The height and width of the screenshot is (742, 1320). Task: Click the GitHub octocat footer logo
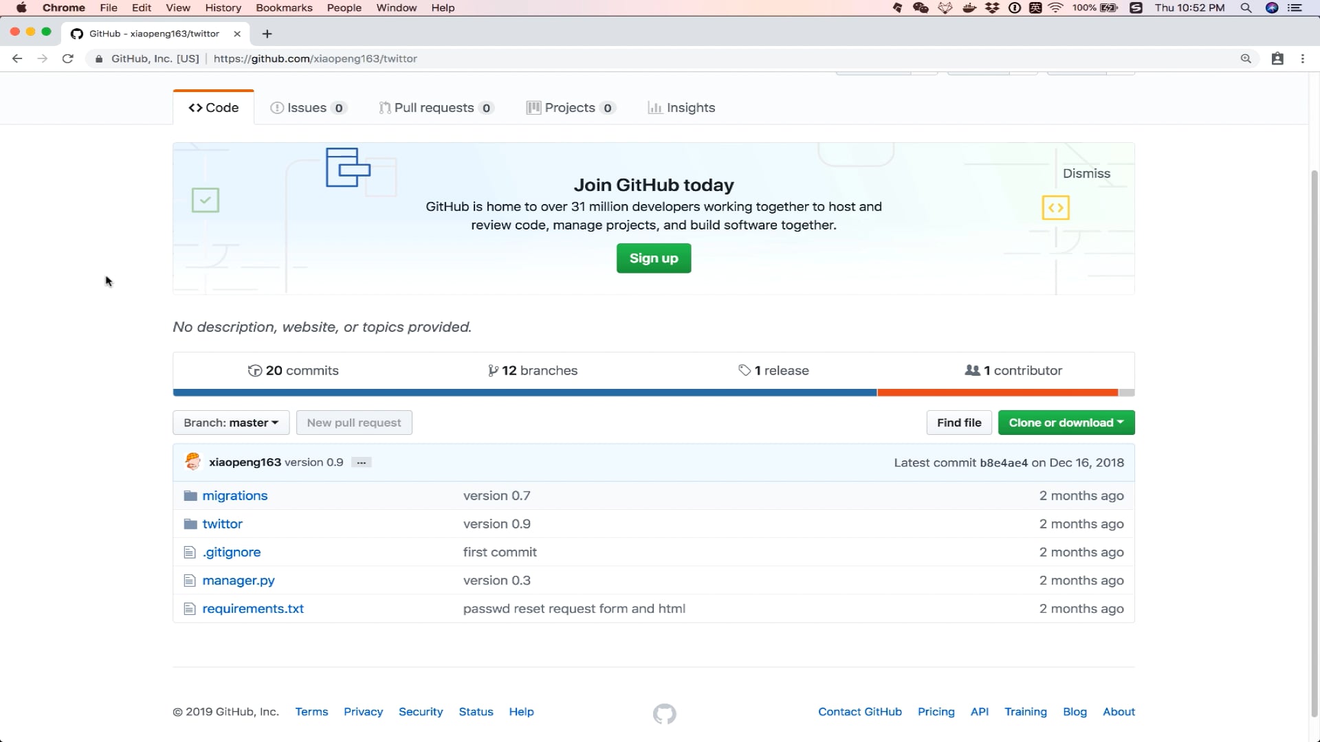[x=664, y=714]
